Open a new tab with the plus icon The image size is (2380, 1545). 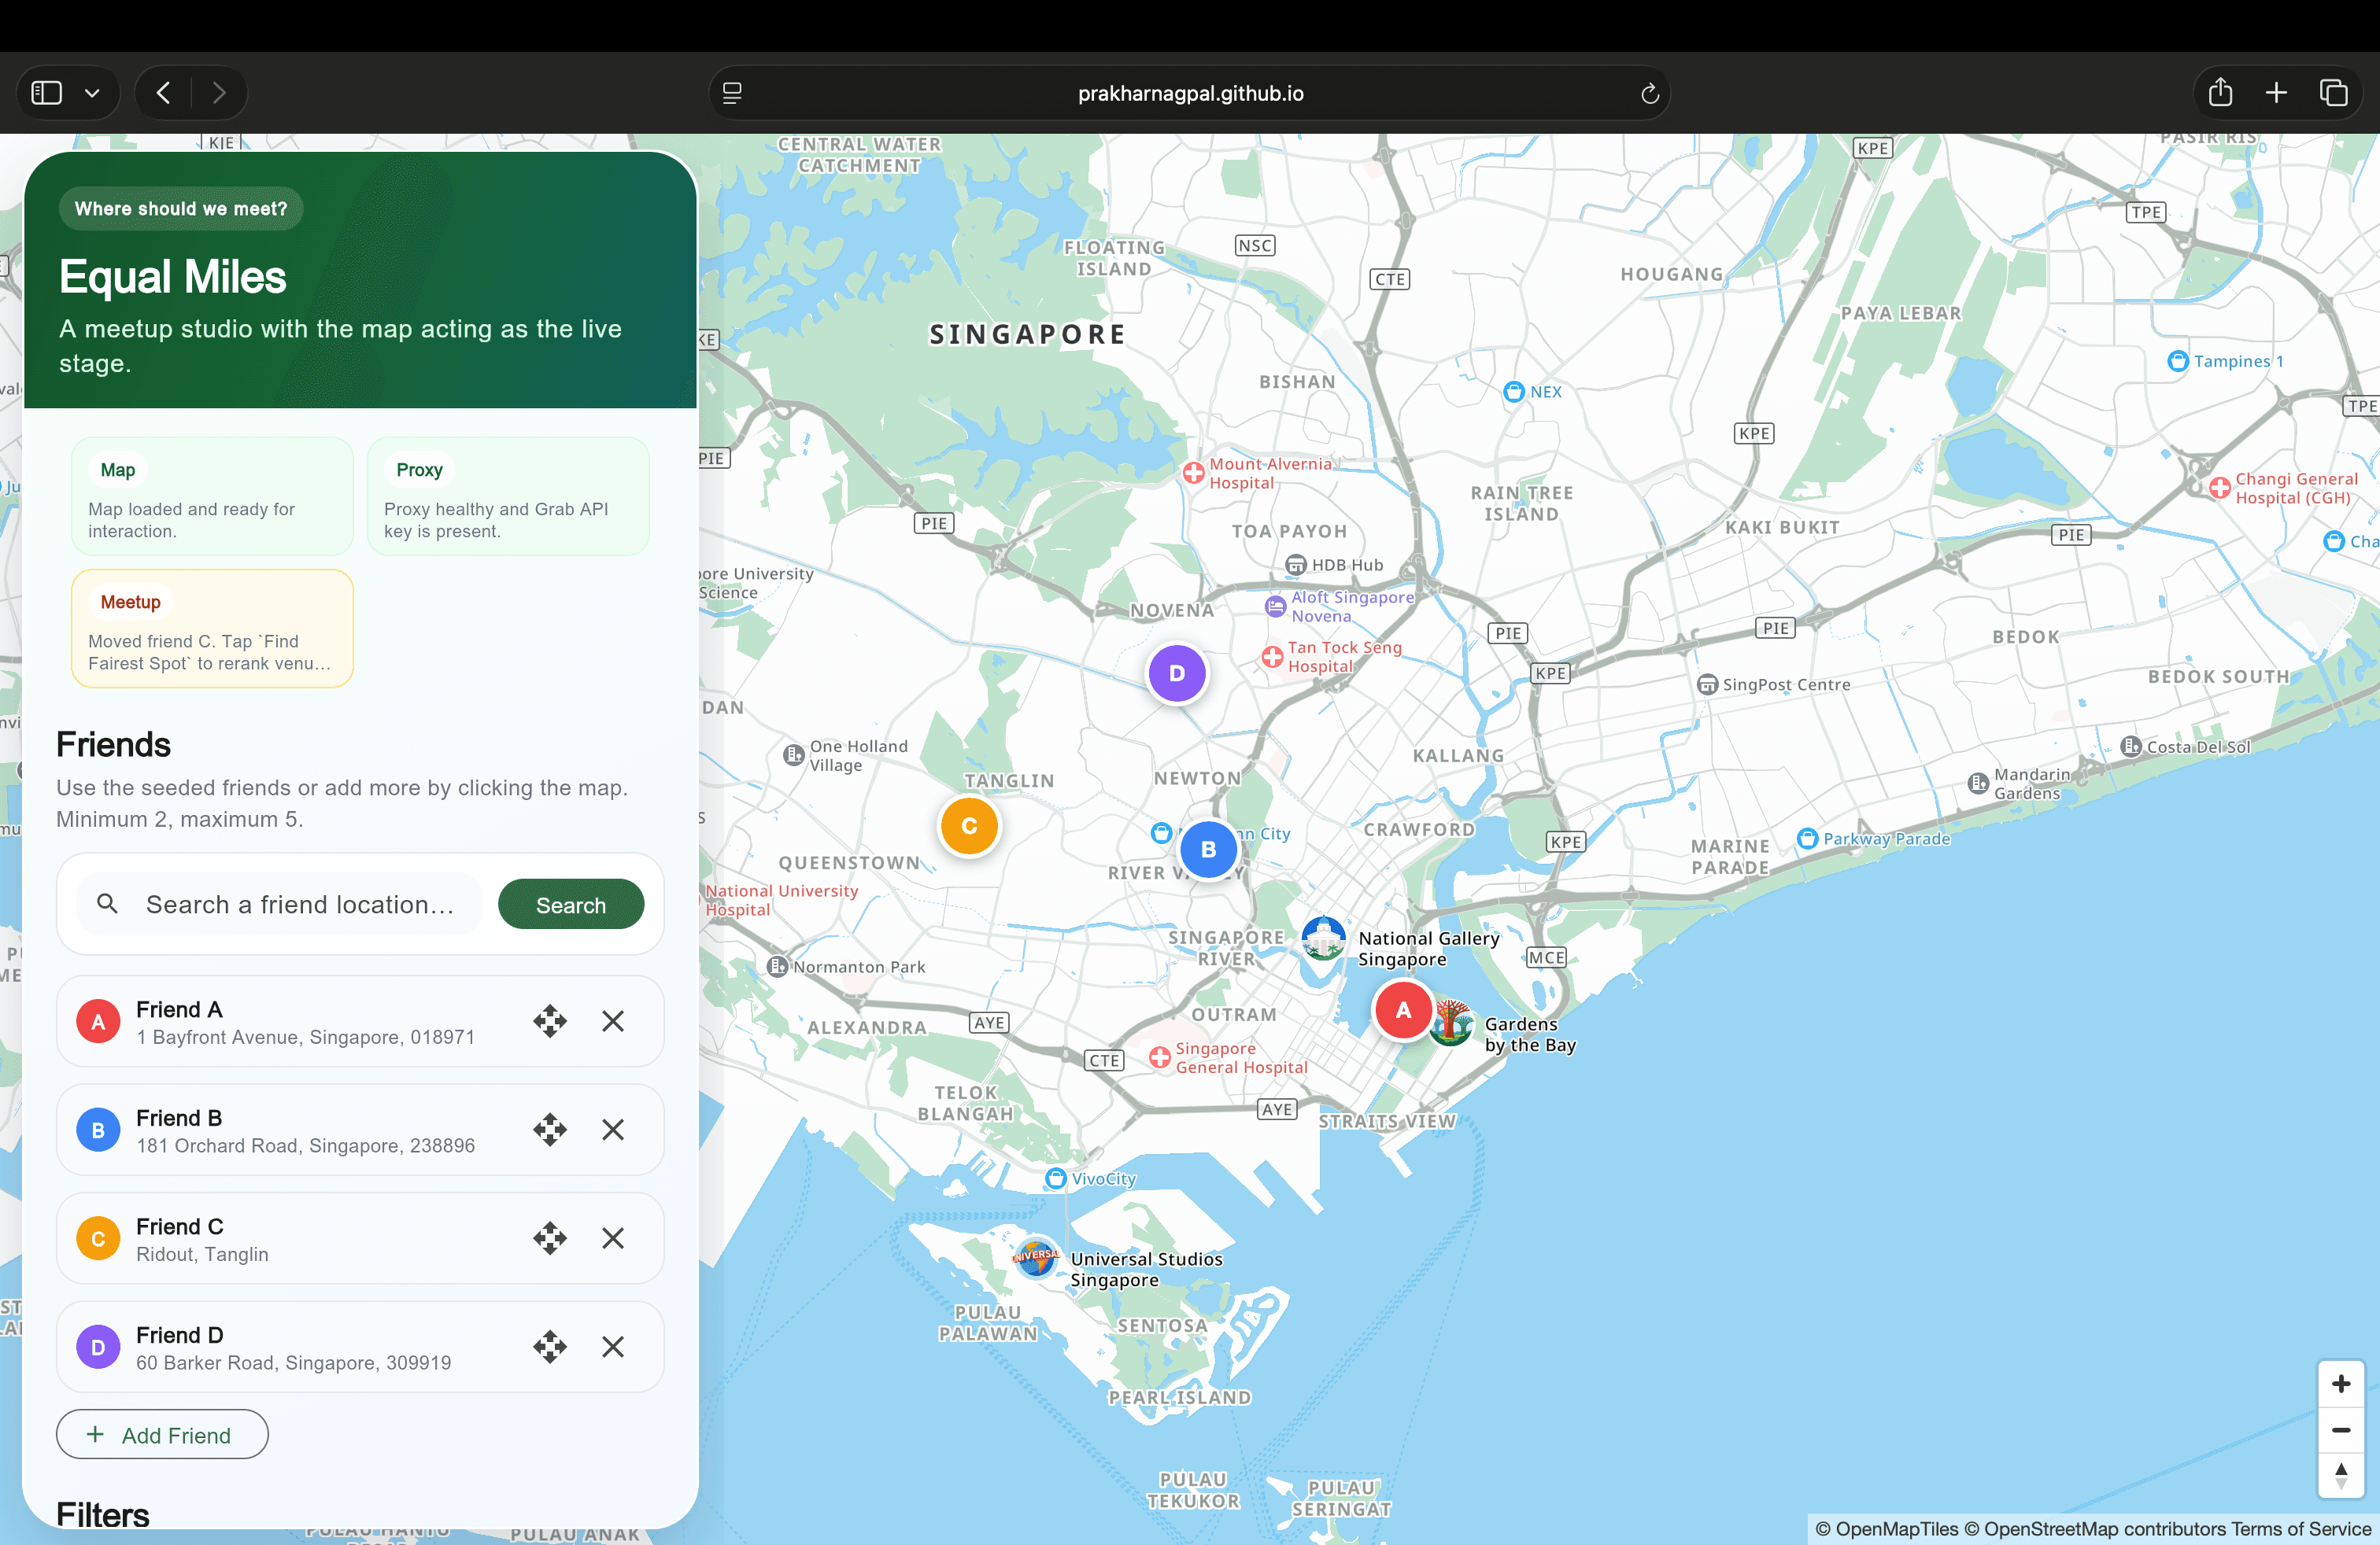point(2275,93)
